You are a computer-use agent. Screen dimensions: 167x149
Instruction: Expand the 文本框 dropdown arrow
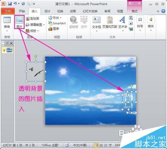[x=97, y=31]
